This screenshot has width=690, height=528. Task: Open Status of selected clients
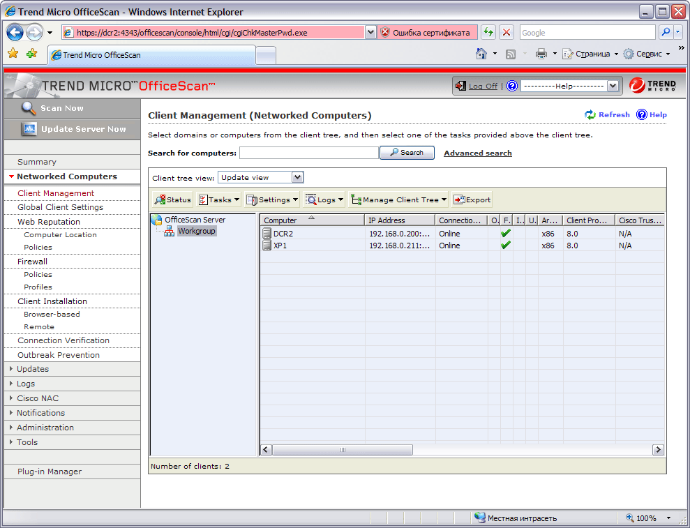(x=172, y=199)
